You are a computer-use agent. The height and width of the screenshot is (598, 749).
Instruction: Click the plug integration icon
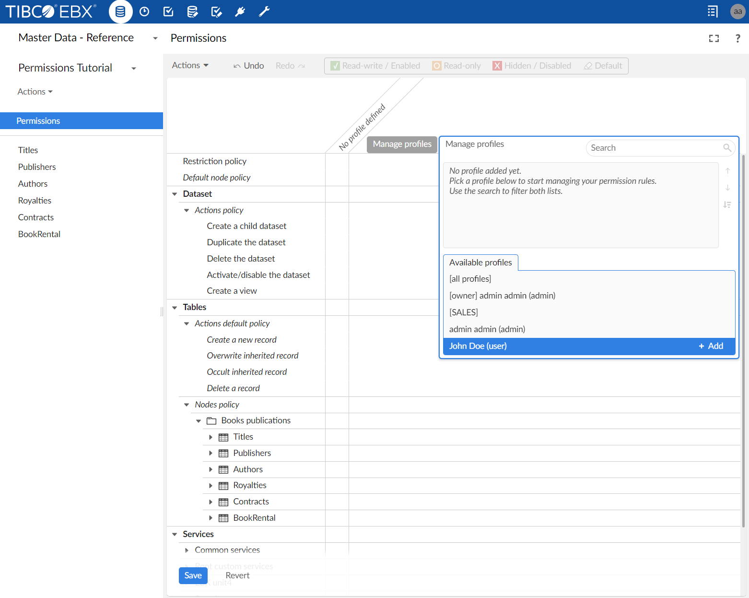point(240,12)
